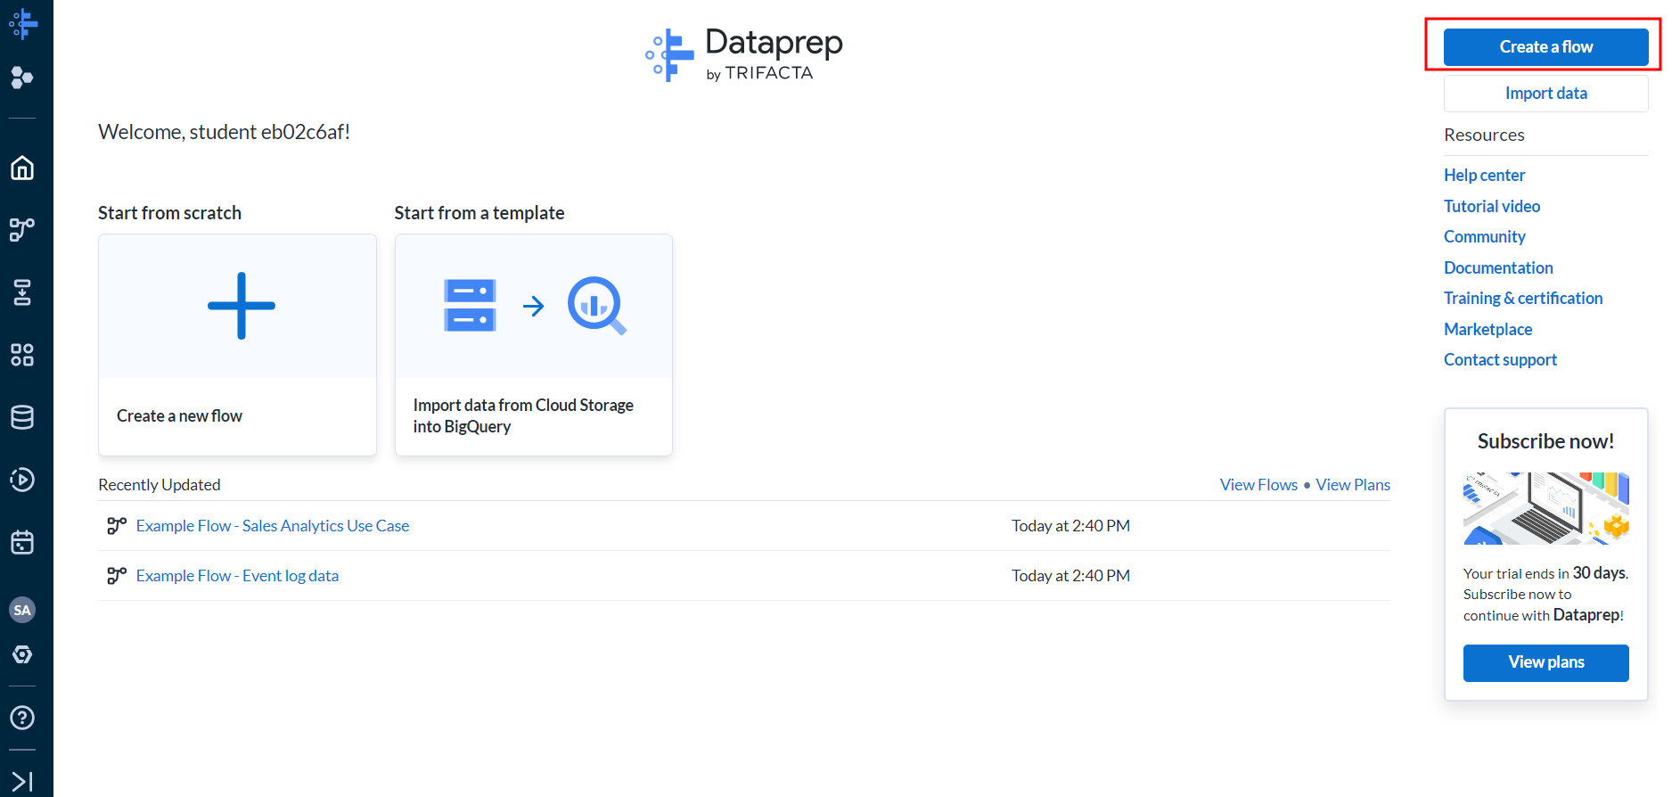
Task: Select the Create a new flow label
Action: point(179,416)
